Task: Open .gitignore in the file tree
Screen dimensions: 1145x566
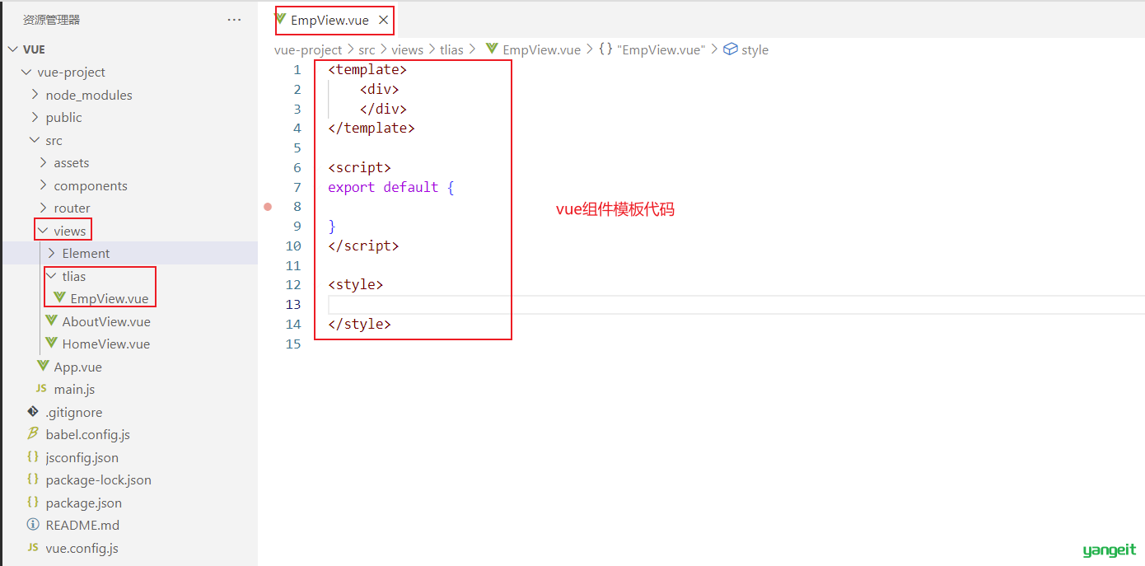Action: click(x=74, y=412)
